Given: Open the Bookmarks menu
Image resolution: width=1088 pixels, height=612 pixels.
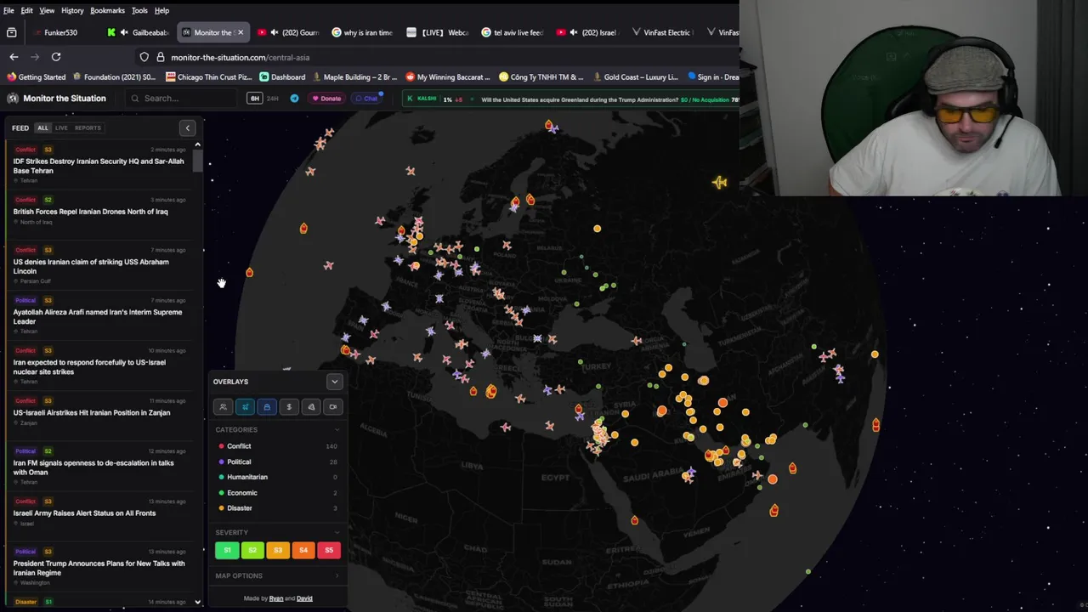Looking at the screenshot, I should [107, 10].
